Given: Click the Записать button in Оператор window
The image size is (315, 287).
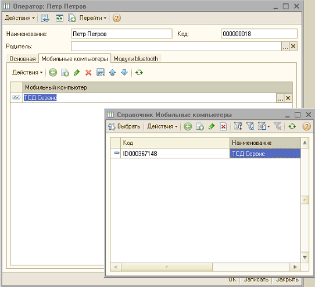Looking at the screenshot, I should click(x=256, y=280).
